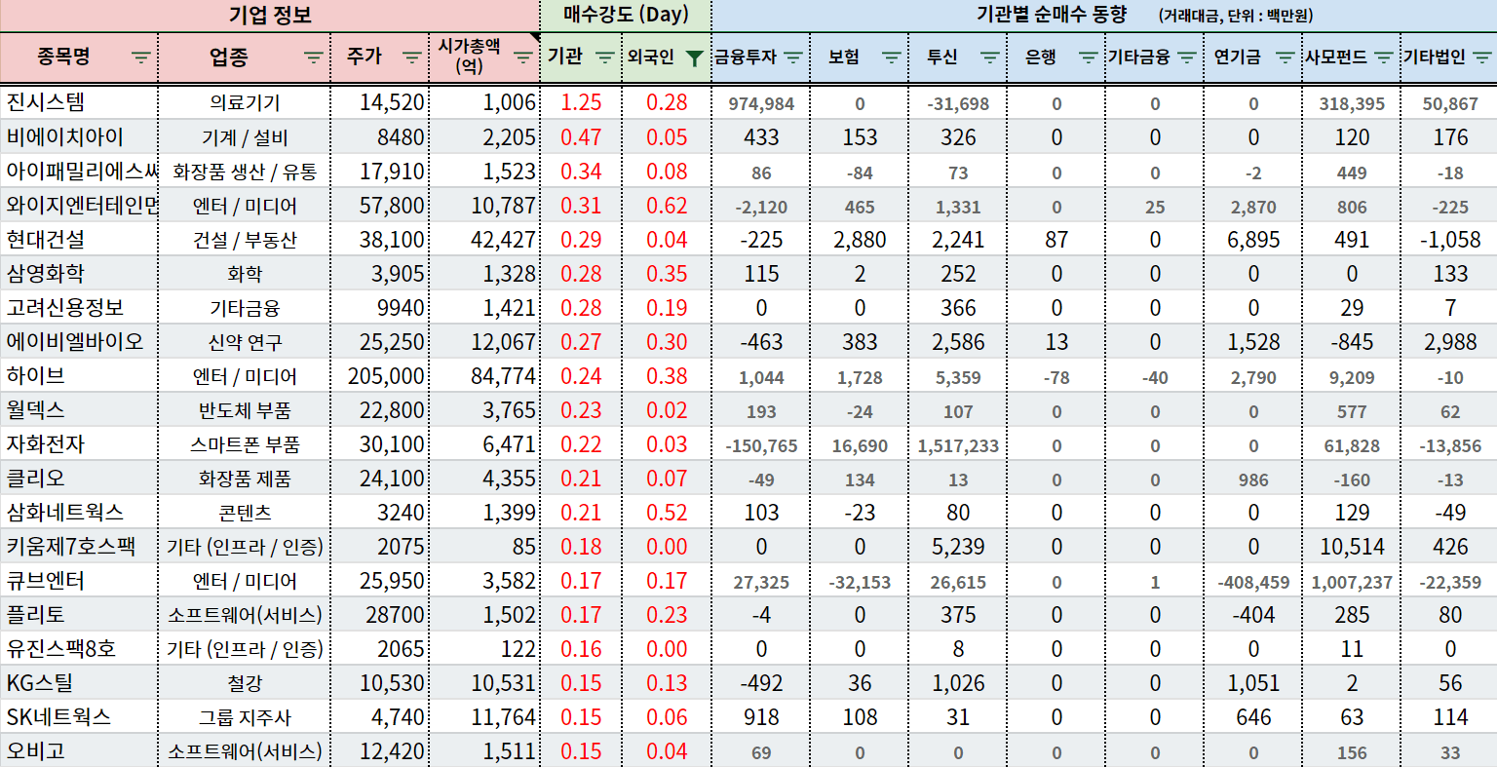The width and height of the screenshot is (1497, 767).
Task: Select the SK네트웍스 stock name cell
Action: (78, 716)
